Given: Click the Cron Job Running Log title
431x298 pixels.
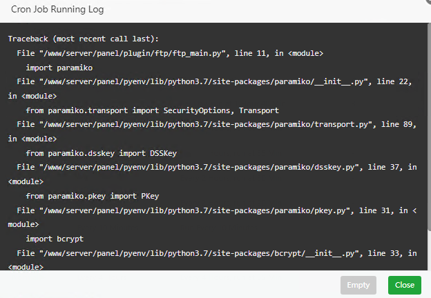Looking at the screenshot, I should coord(57,10).
